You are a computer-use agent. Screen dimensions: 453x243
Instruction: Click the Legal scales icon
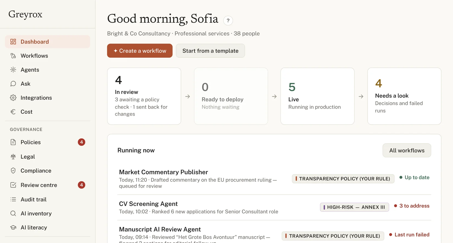[13, 157]
